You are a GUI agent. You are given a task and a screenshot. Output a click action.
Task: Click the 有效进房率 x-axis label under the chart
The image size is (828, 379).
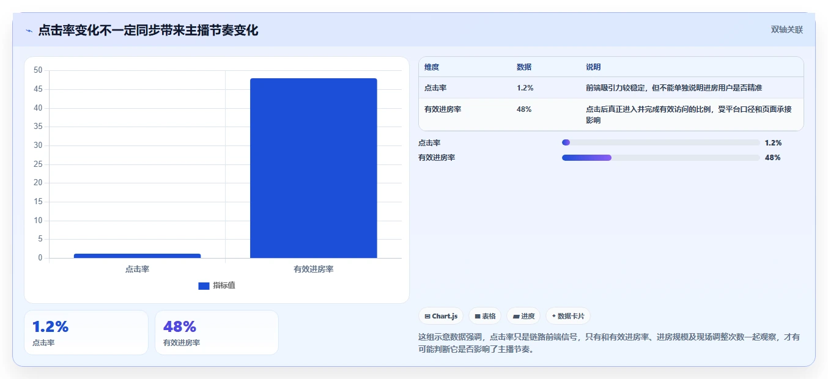click(313, 269)
